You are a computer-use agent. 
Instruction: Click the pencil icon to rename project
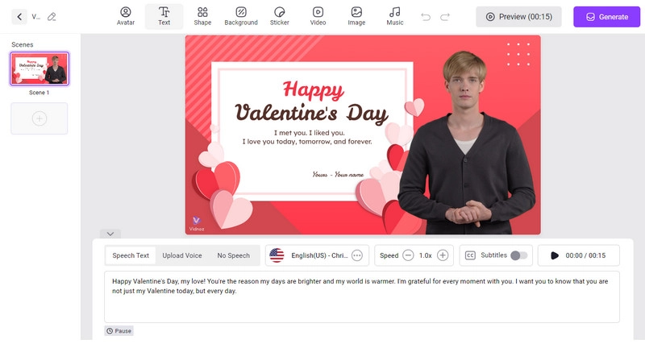click(52, 16)
